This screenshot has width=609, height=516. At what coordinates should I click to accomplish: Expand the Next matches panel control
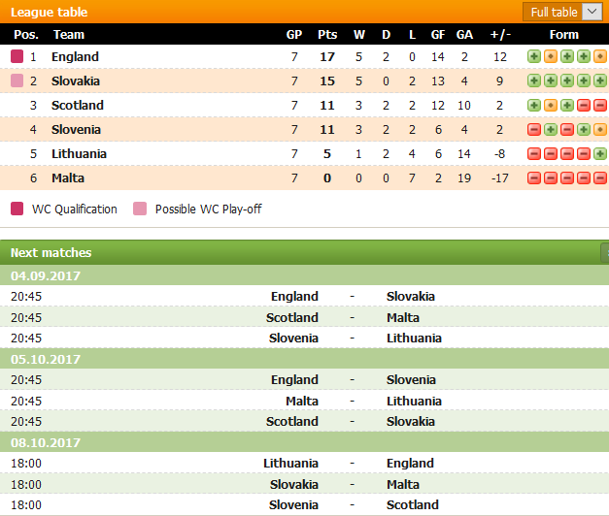[605, 253]
